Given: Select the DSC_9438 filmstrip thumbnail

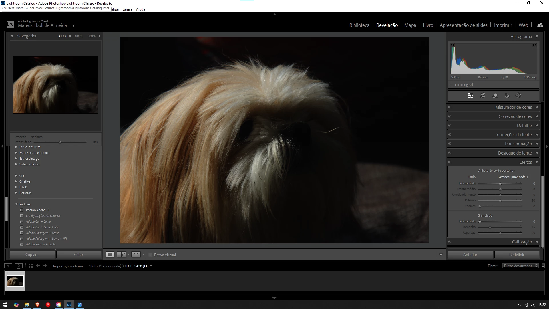Looking at the screenshot, I should coord(15,281).
